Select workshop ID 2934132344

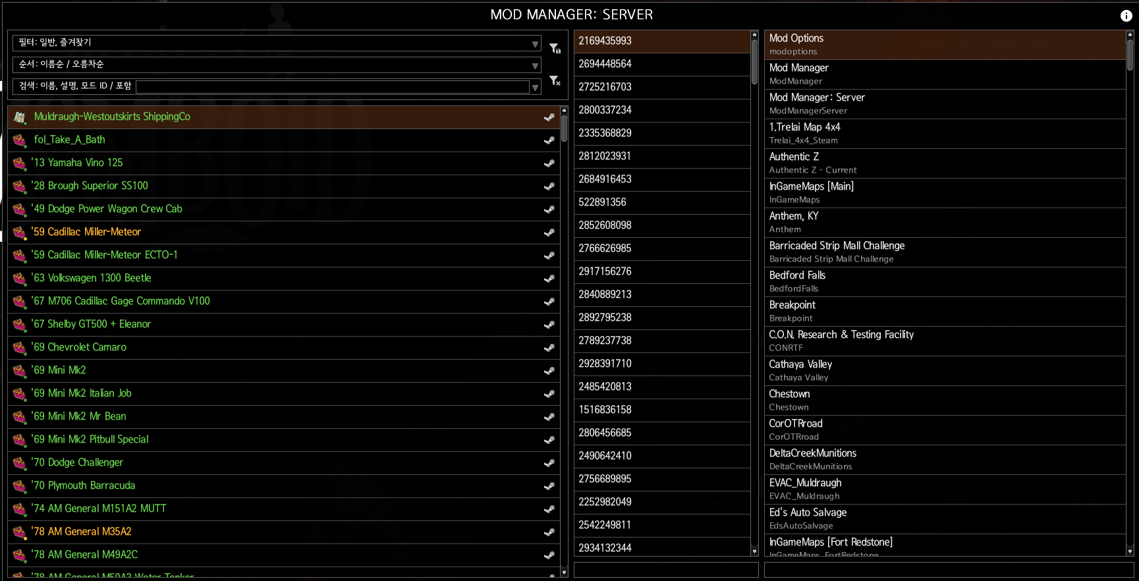[x=662, y=547]
